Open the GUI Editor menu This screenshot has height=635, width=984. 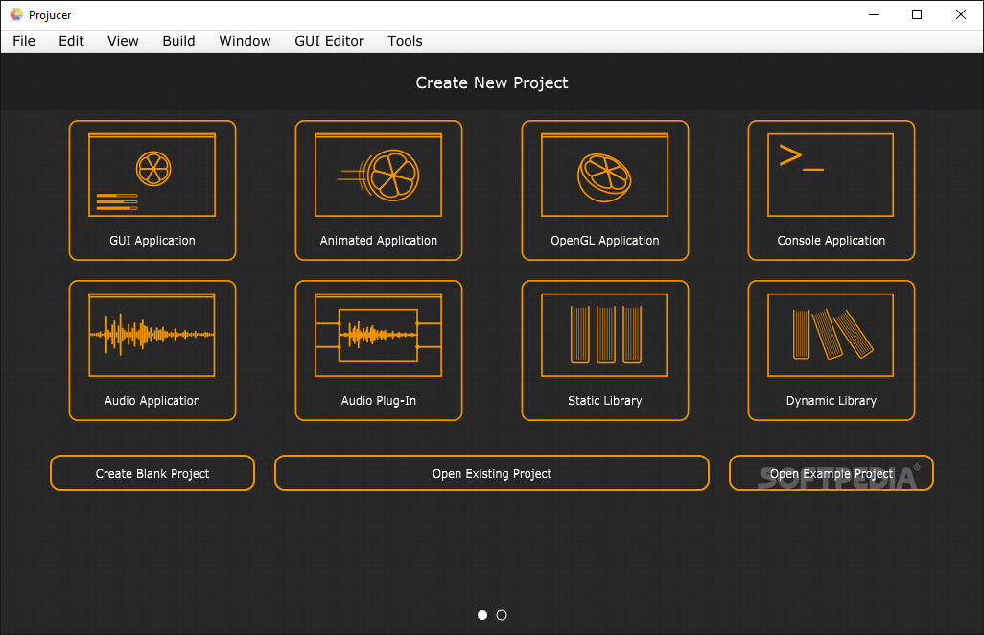tap(330, 41)
